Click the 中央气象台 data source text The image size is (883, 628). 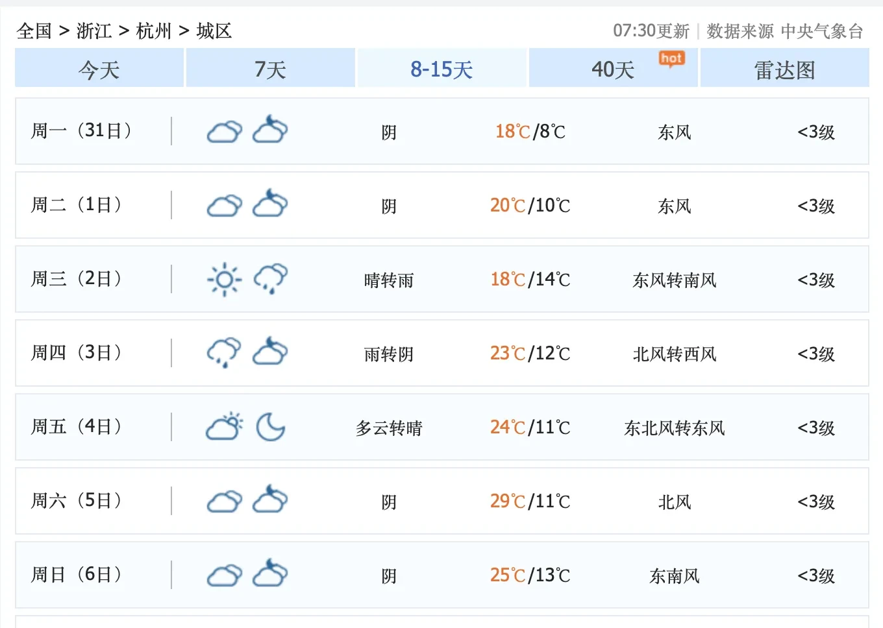coord(822,30)
